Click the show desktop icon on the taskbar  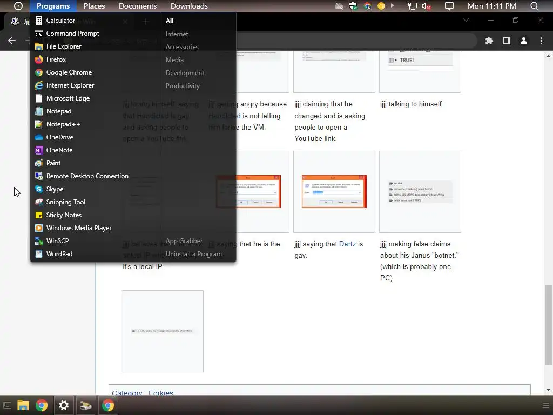pyautogui.click(x=7, y=405)
